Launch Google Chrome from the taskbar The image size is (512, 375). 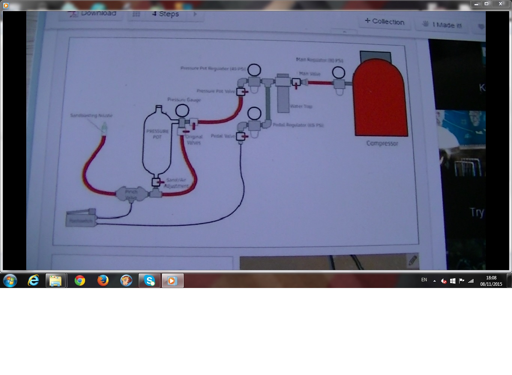[80, 280]
